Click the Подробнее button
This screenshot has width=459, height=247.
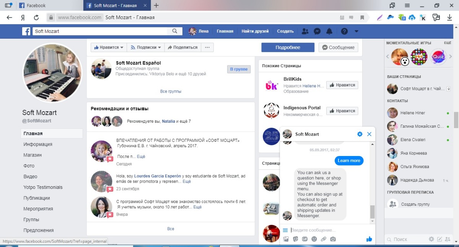(x=288, y=47)
